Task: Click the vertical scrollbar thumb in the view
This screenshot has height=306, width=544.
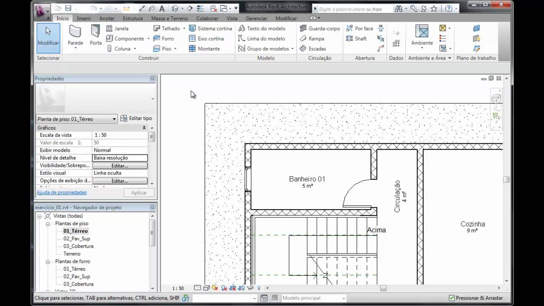Action: [506, 180]
